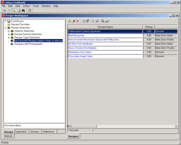
Task: Click the pencil Edit recipe icon
Action: click(x=74, y=21)
